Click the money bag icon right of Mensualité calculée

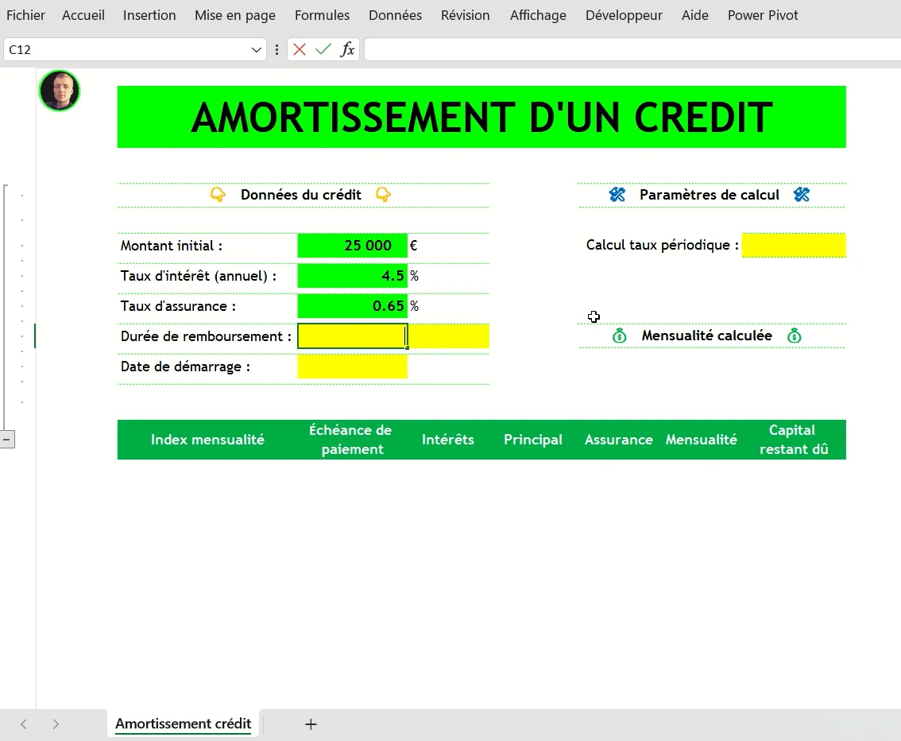(794, 336)
